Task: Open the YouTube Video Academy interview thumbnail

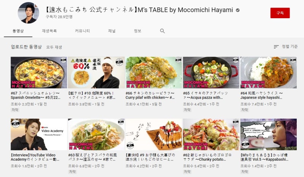Action: point(39,135)
